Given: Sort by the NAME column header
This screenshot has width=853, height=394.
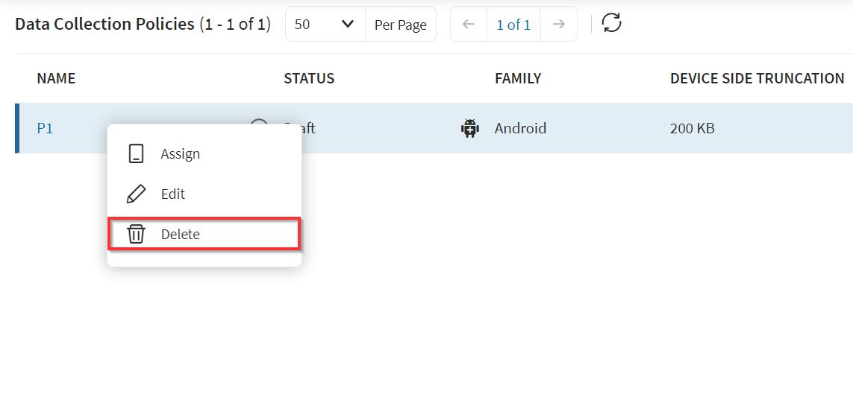Looking at the screenshot, I should (56, 78).
